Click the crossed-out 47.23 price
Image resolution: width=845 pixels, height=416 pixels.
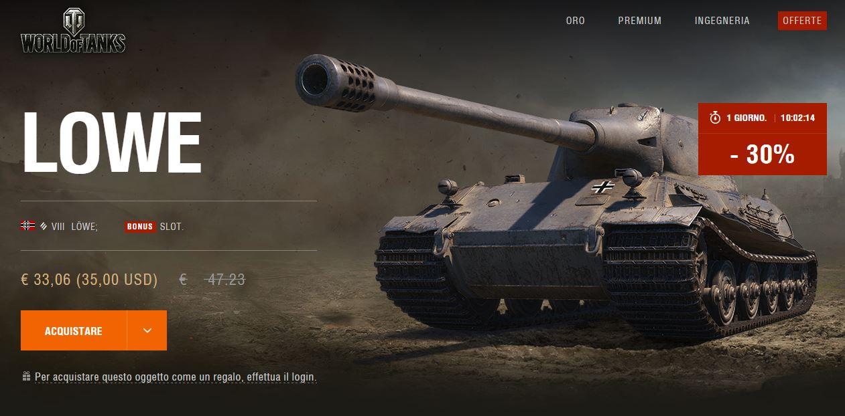click(225, 280)
